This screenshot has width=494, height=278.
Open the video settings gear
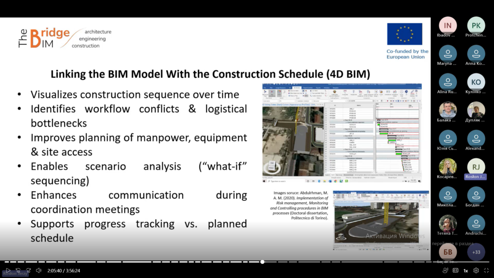pos(476,271)
